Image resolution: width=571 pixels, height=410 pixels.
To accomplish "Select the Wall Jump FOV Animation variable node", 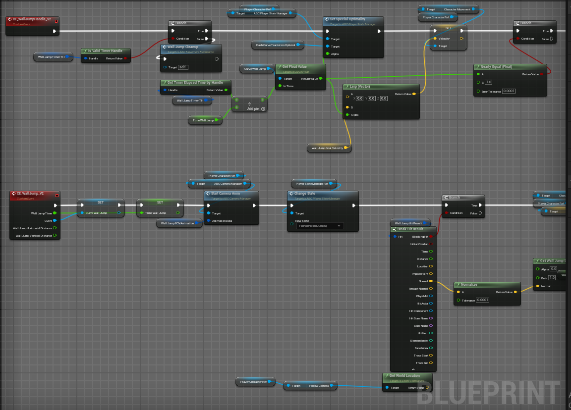I will 178,223.
